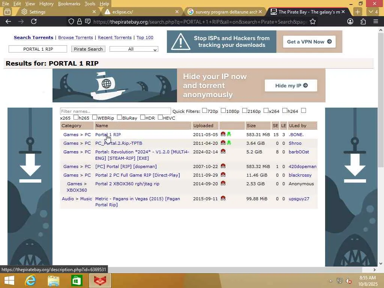The height and width of the screenshot is (288, 384).
Task: Open the network tray icon
Action: 339,280
